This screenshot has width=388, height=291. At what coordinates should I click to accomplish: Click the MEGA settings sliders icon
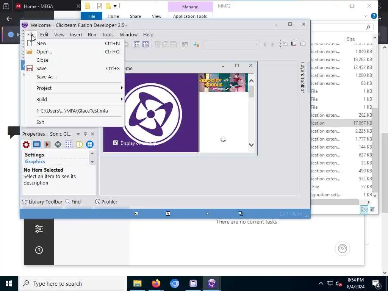pyautogui.click(x=39, y=229)
